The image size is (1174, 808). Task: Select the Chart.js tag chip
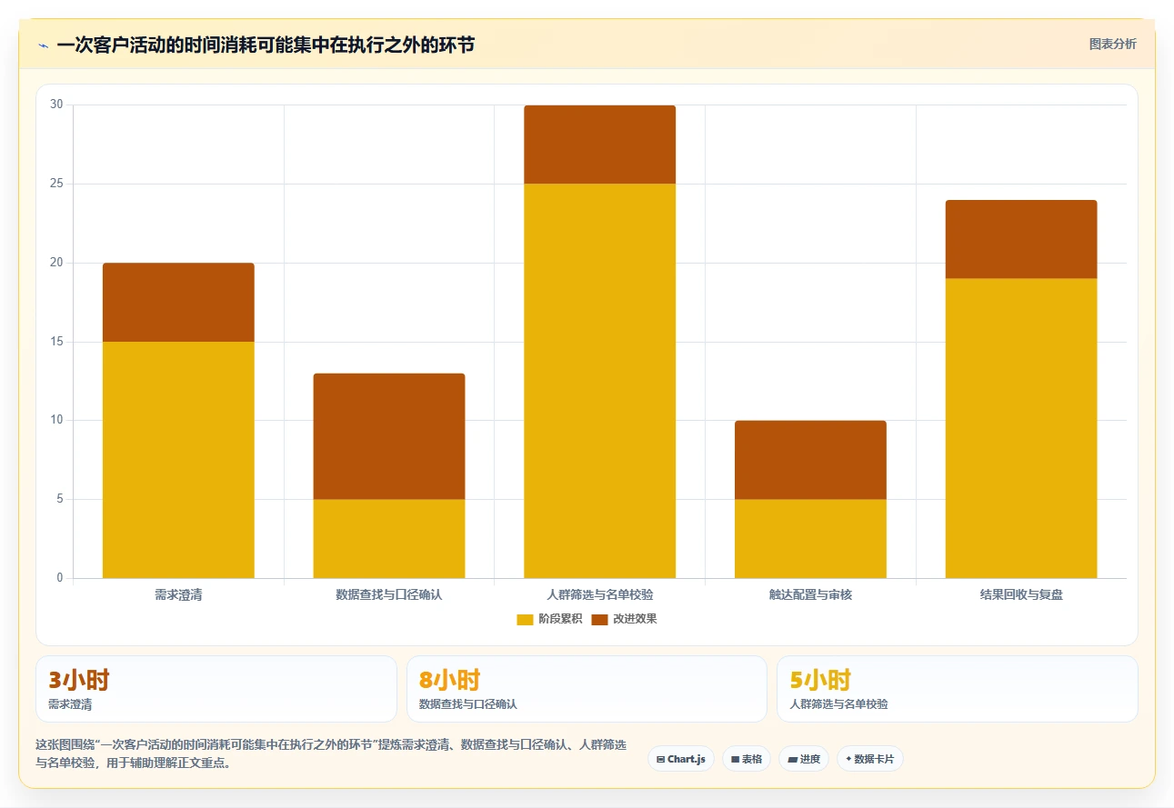pyautogui.click(x=681, y=759)
